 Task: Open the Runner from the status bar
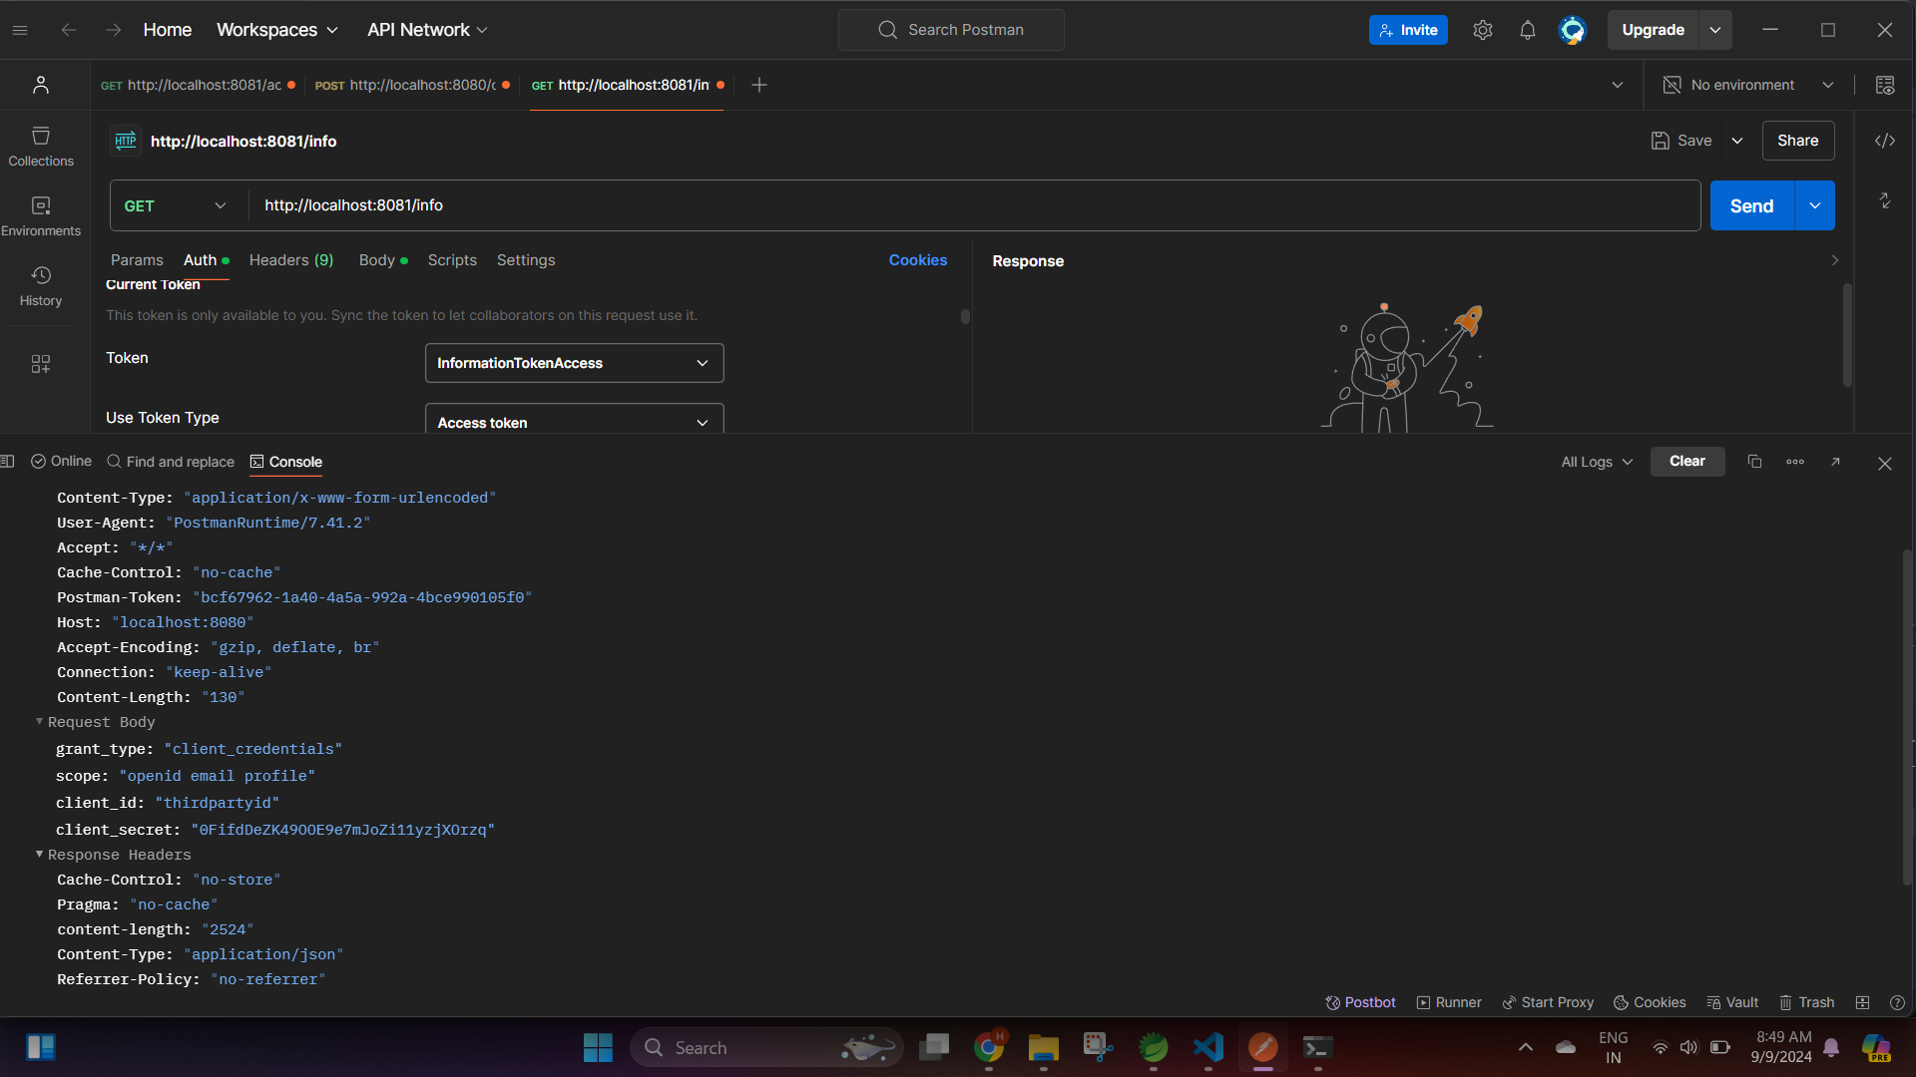point(1449,1002)
